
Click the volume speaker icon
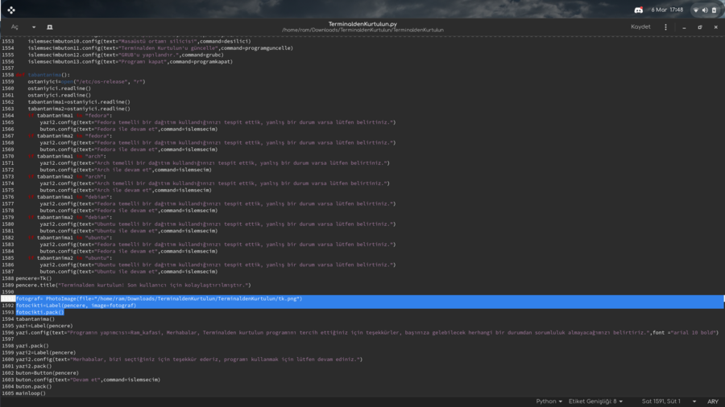click(705, 10)
